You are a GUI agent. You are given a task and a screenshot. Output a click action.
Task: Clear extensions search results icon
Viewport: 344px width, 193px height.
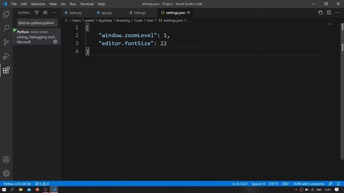click(45, 13)
